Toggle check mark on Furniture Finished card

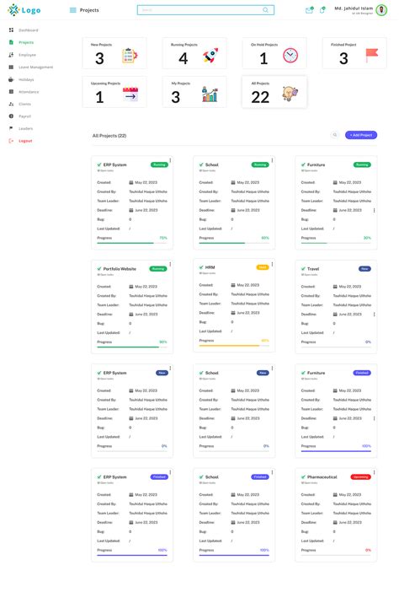pos(303,373)
